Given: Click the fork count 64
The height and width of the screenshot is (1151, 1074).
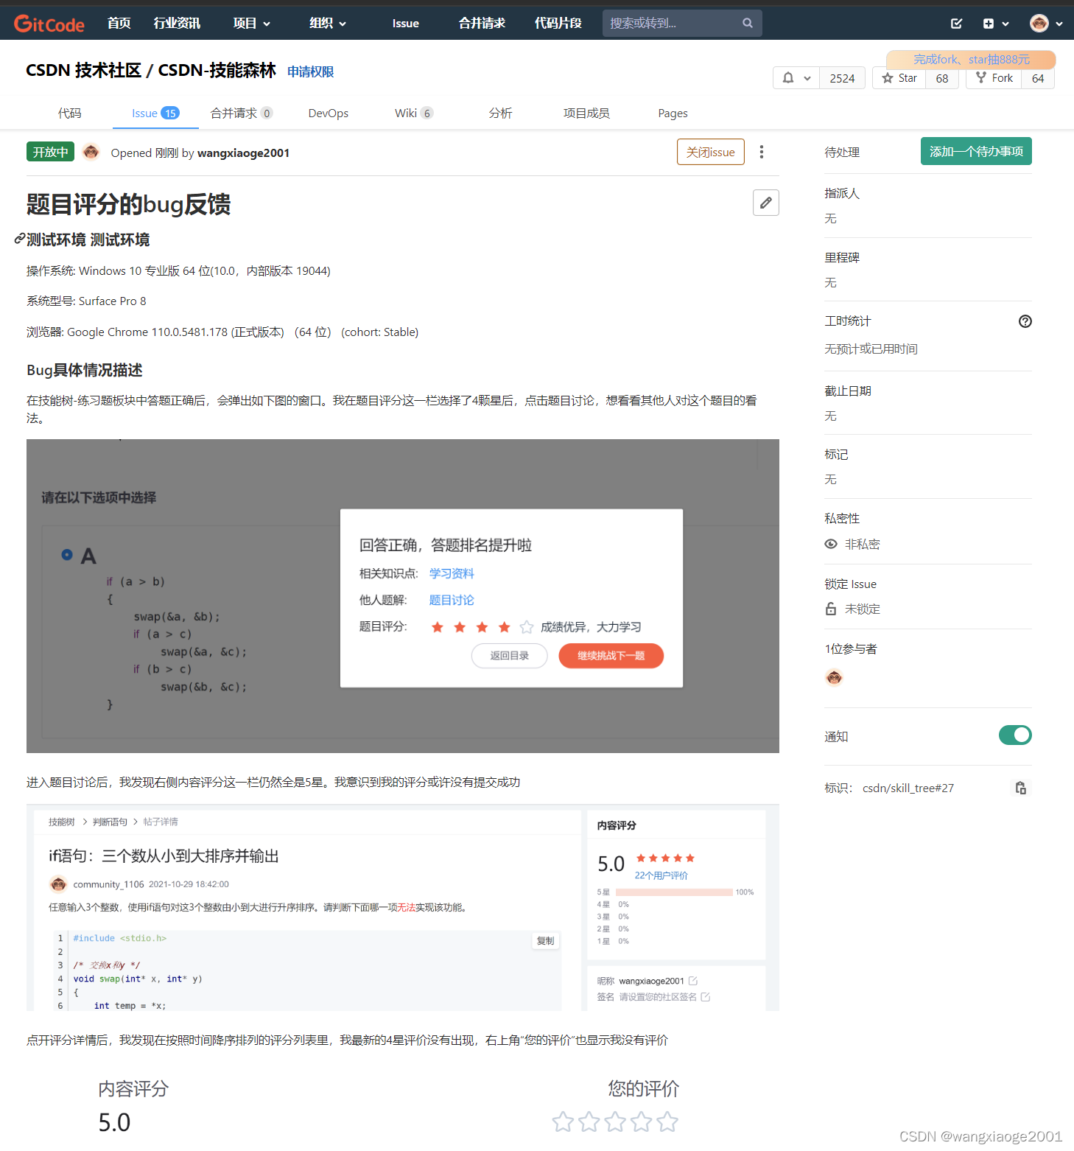Looking at the screenshot, I should pos(1038,78).
